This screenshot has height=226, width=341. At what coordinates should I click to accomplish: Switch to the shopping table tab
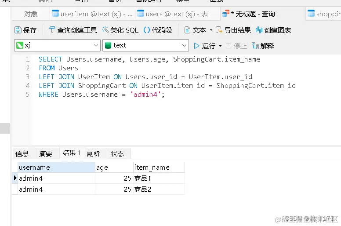[x=323, y=14]
